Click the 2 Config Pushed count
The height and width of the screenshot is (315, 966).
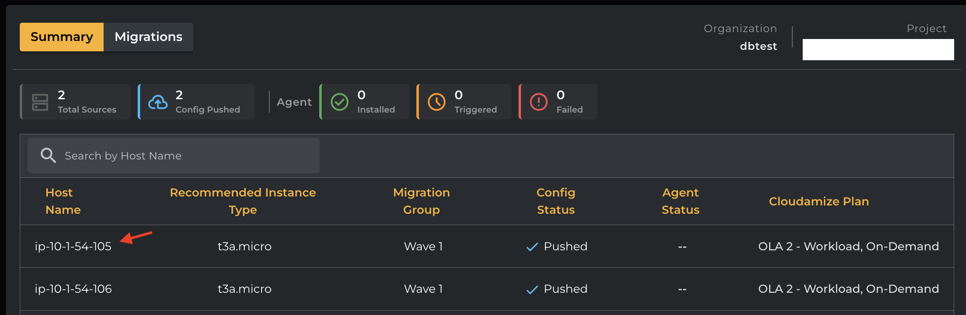[179, 95]
